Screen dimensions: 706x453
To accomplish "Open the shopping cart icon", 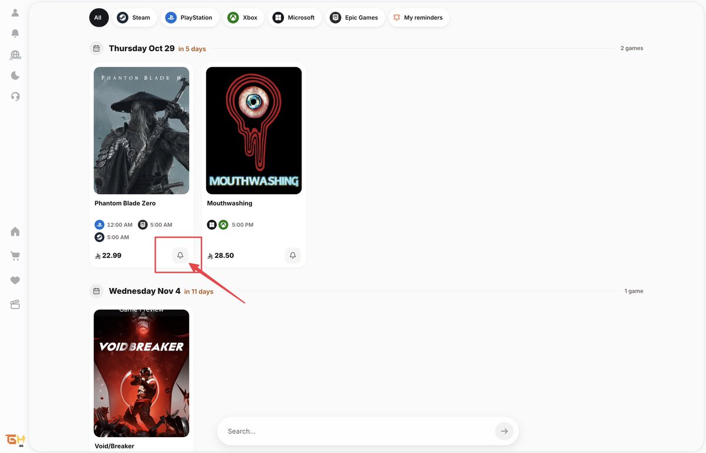I will point(15,256).
